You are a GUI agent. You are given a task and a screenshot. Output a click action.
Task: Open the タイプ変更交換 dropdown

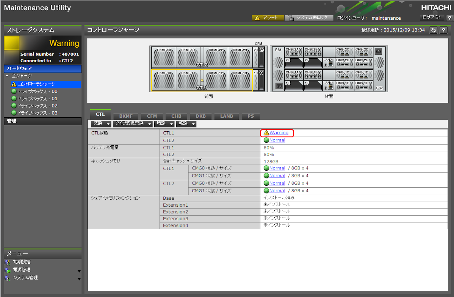click(x=133, y=124)
